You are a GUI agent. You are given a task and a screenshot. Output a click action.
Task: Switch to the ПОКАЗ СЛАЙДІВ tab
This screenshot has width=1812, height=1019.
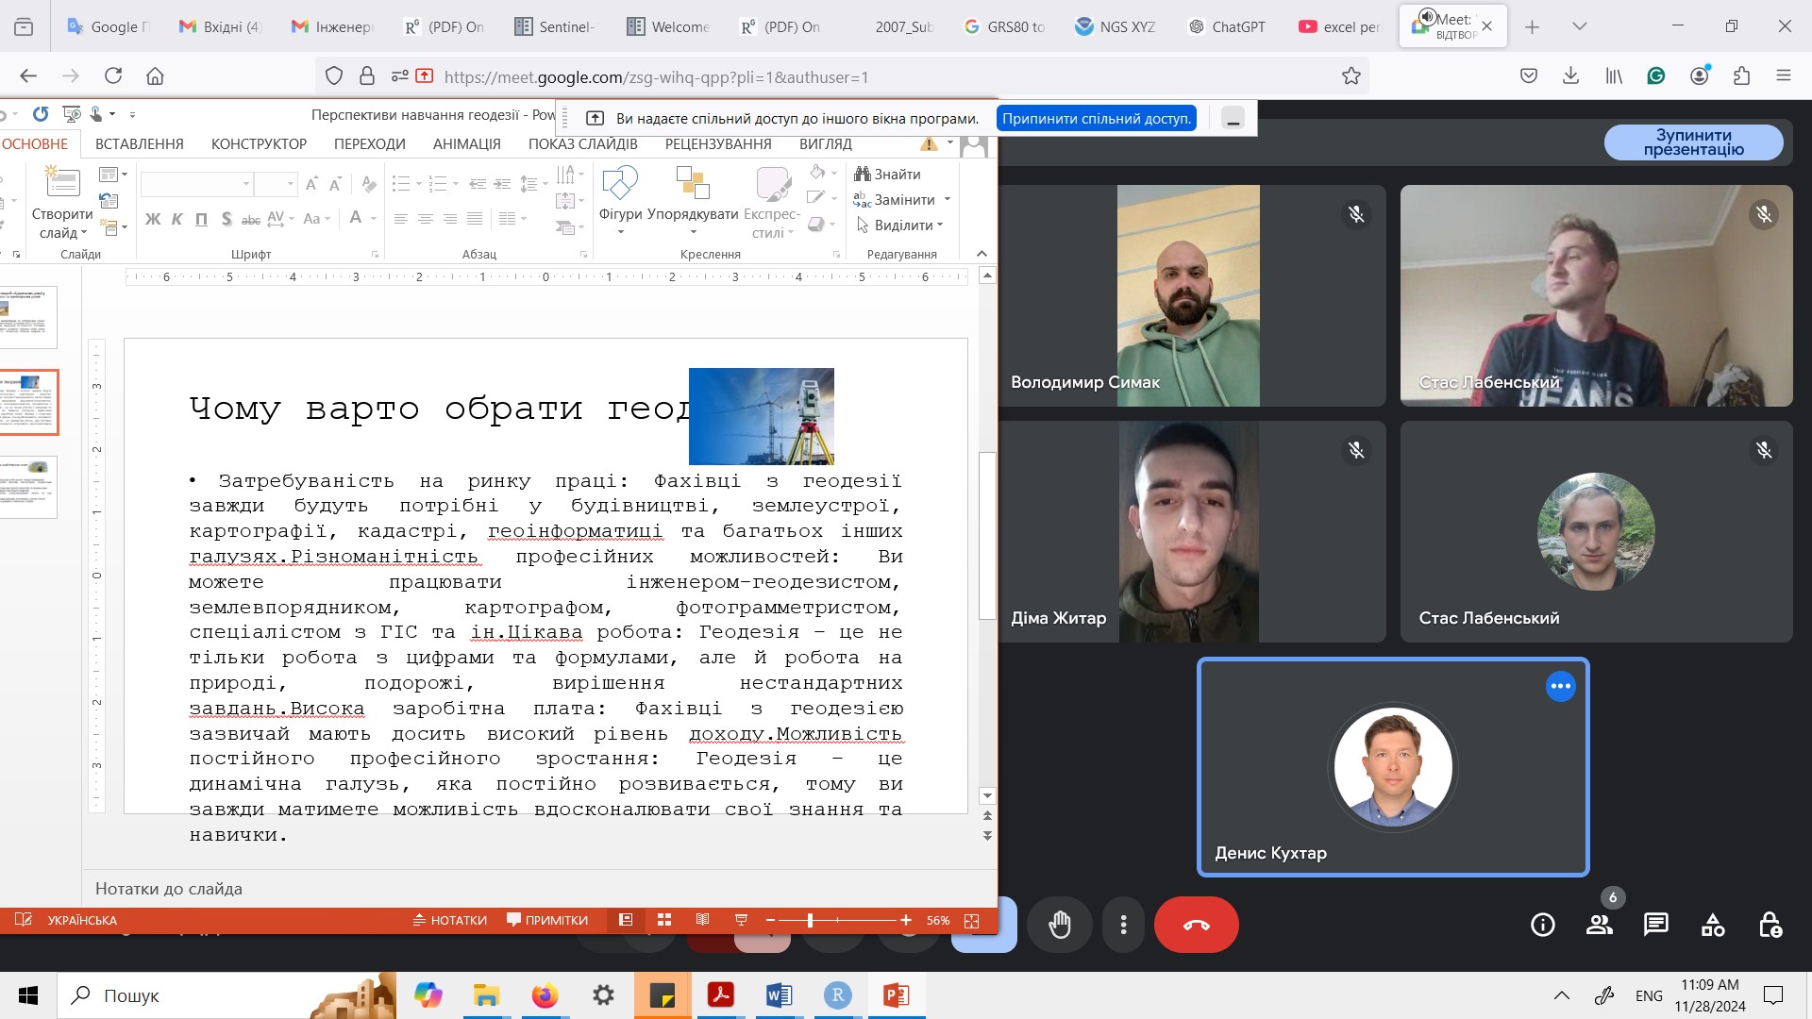click(x=582, y=144)
